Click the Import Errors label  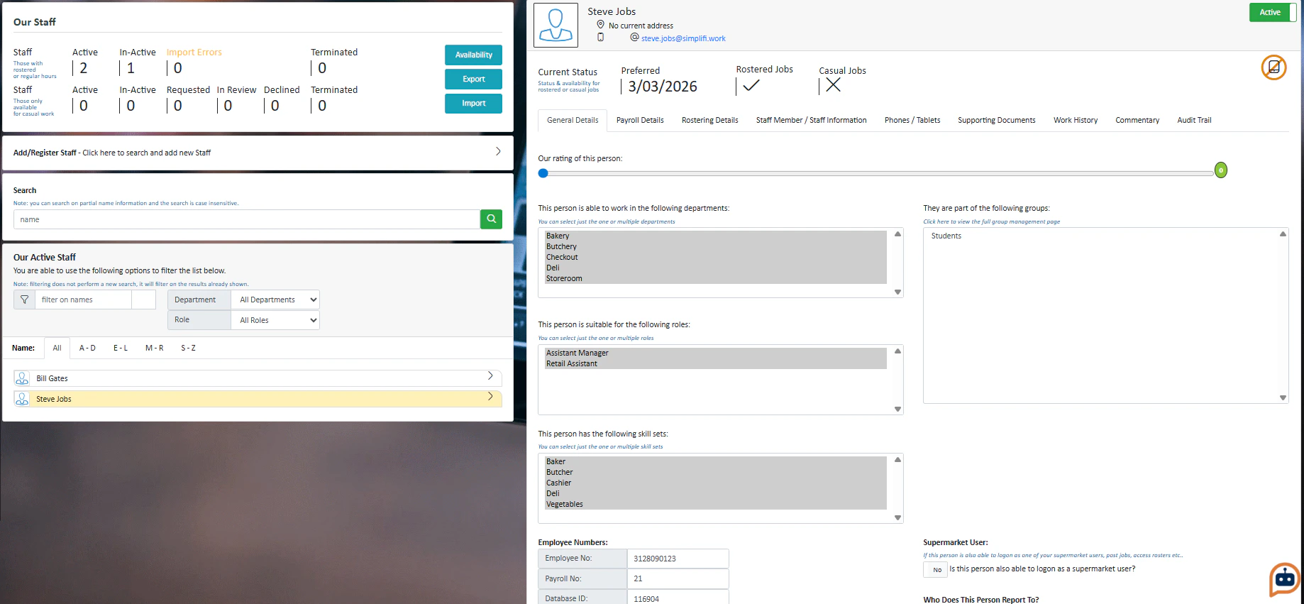[194, 52]
